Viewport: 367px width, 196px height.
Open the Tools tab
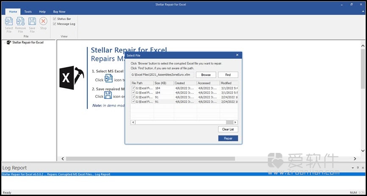pyautogui.click(x=28, y=12)
